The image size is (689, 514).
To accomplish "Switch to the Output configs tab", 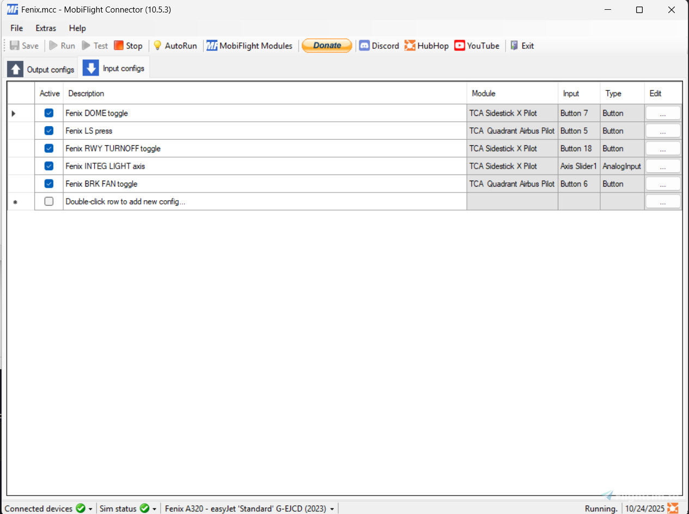I will [x=41, y=69].
